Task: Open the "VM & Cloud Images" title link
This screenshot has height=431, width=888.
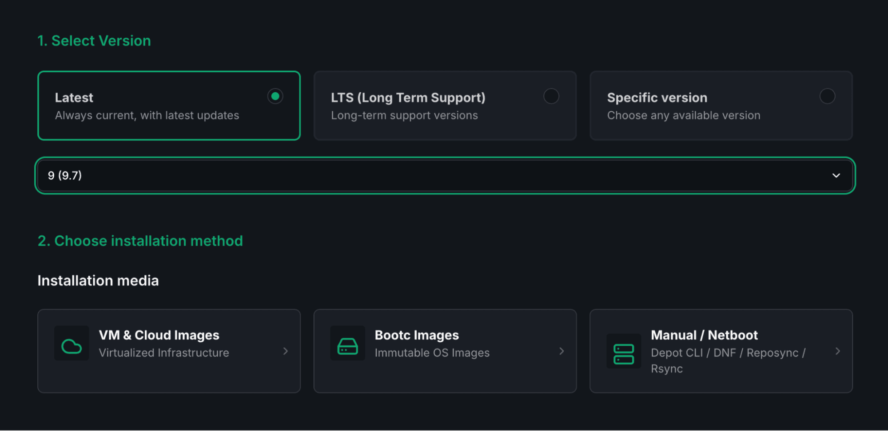Action: pyautogui.click(x=159, y=335)
